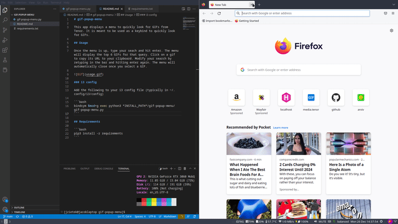Click Ln 17, Col 4 cursor position
Screen dimensions: 398x224
(124, 217)
